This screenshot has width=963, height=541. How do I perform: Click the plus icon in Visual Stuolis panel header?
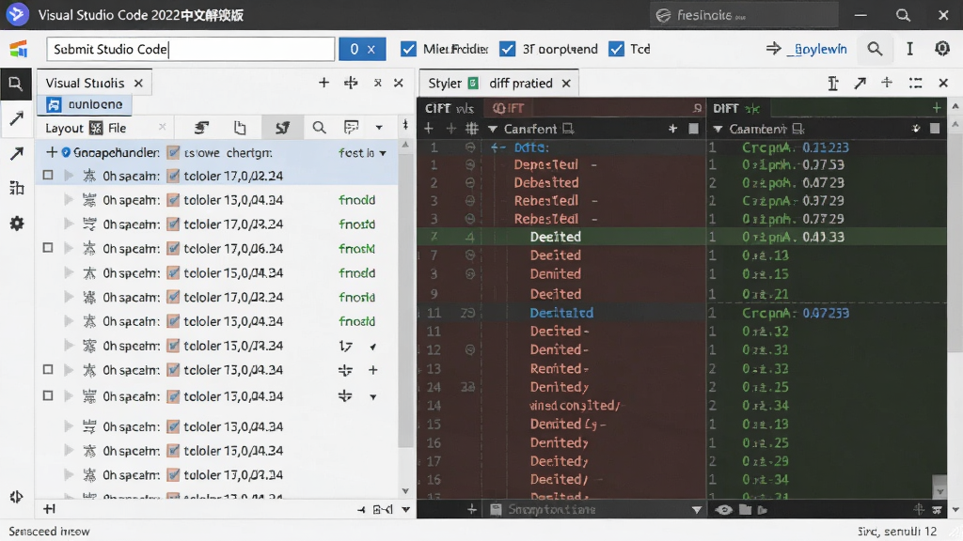click(324, 83)
